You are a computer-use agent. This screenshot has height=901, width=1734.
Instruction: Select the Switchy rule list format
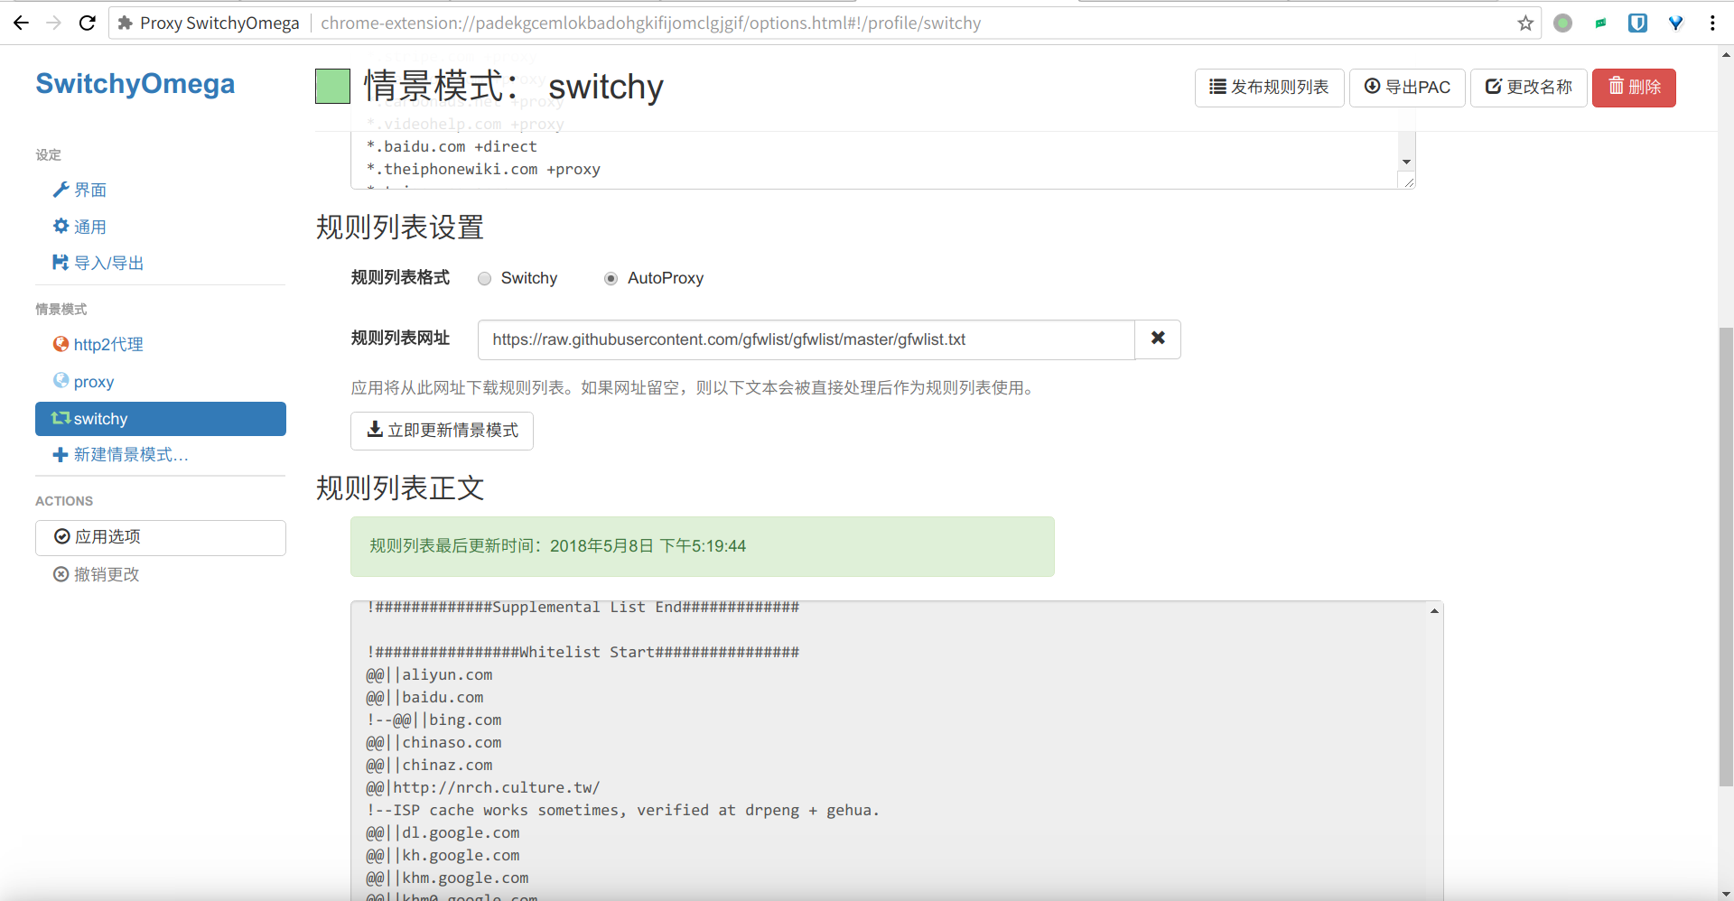tap(485, 278)
